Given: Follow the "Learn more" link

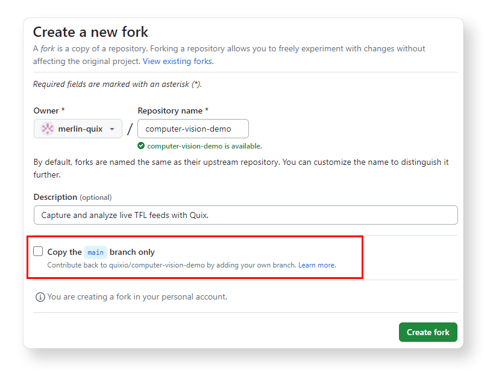Looking at the screenshot, I should click(x=316, y=264).
